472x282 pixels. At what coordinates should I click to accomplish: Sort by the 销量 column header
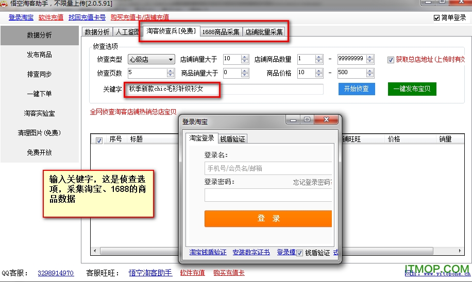coord(445,139)
